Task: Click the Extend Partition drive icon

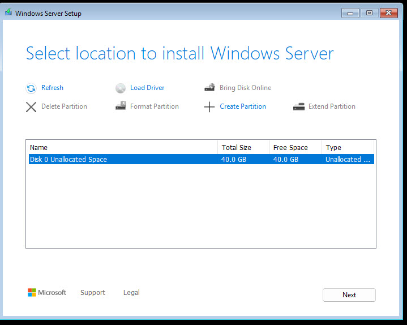Action: point(299,106)
